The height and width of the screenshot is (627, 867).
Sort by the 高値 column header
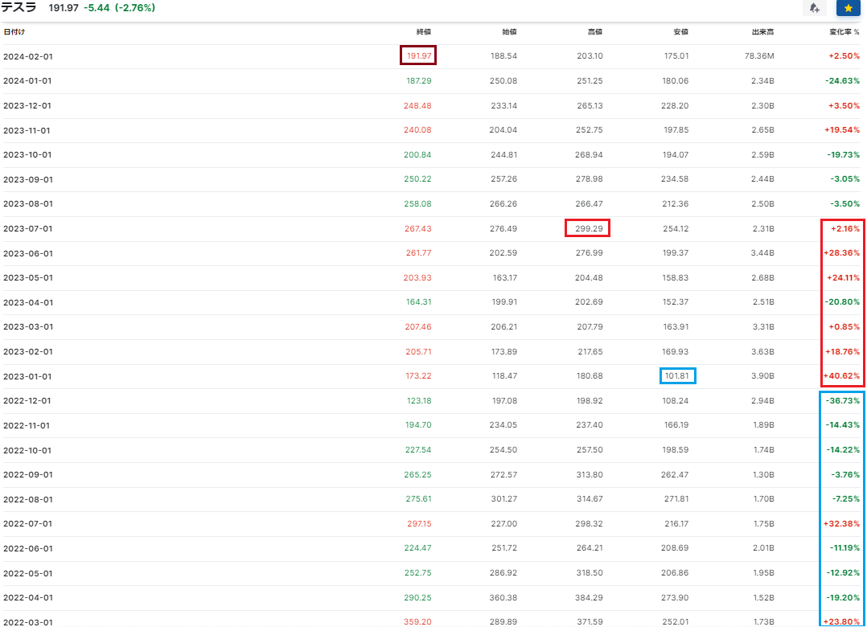point(595,32)
